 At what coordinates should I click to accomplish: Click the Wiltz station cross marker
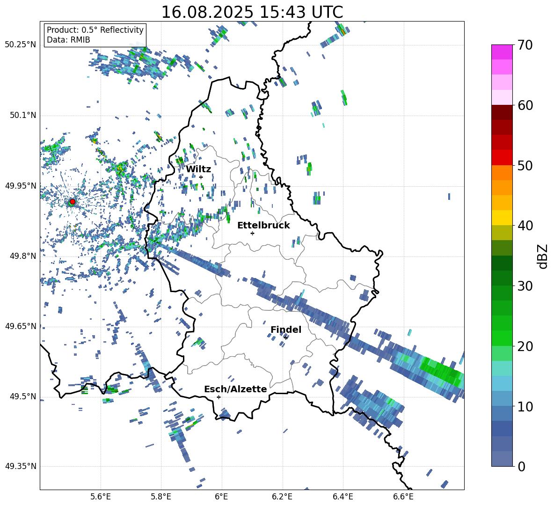tap(201, 177)
